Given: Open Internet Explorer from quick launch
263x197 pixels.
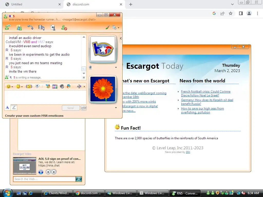Looking at the screenshot, I should 31,193.
